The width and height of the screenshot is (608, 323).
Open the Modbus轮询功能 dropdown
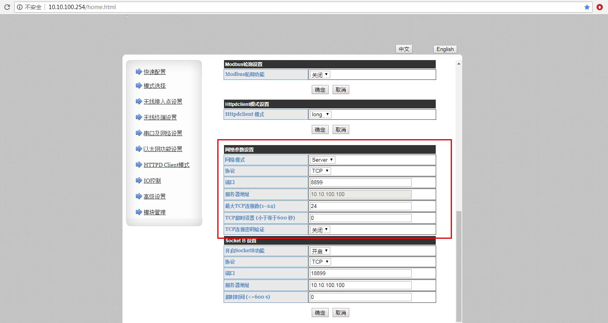point(320,75)
